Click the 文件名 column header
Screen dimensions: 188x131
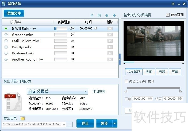[16, 22]
